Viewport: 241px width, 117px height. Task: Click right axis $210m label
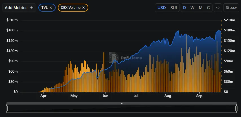pos(229,20)
